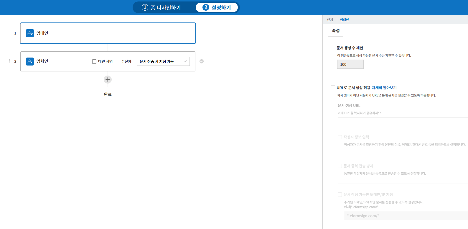Click the document limit field showing 100
This screenshot has height=229, width=468.
[350, 64]
